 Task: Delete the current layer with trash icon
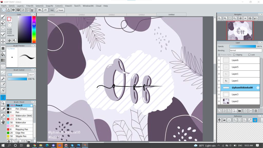click(x=256, y=111)
